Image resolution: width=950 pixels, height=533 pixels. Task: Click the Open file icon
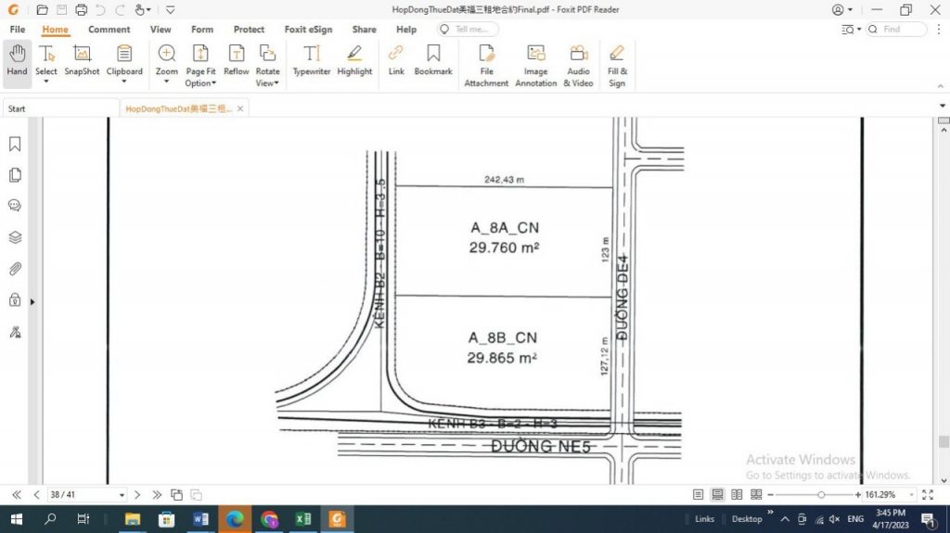click(x=42, y=9)
